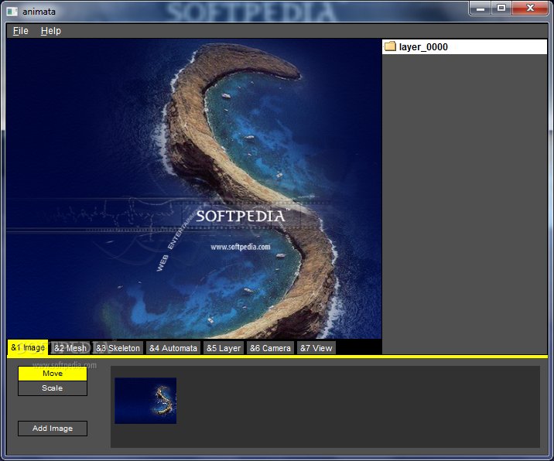Viewport: 554px width, 461px height.
Task: Select the Softpedia image thumbnail
Action: 145,401
